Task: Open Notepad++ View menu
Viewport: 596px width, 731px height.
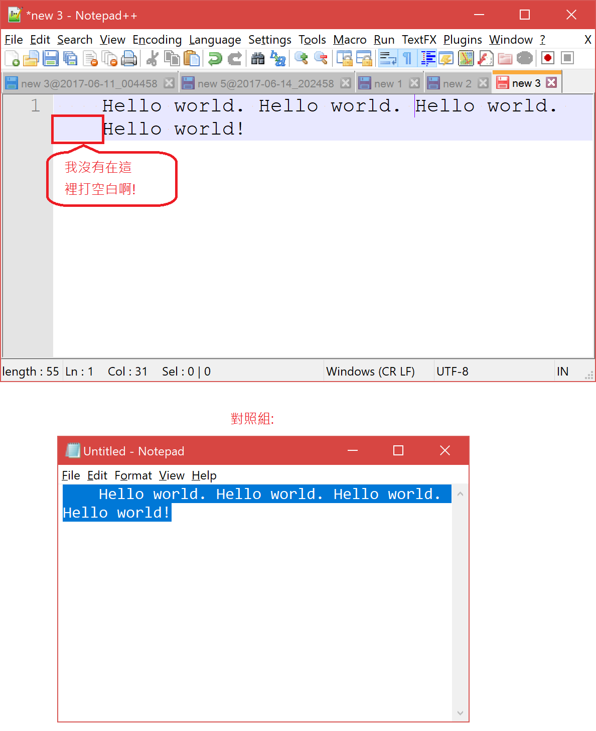Action: [112, 40]
